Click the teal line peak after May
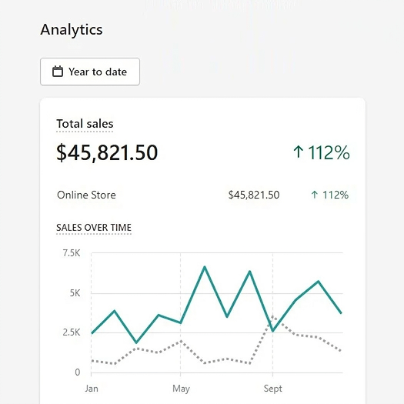This screenshot has width=404, height=404. (x=205, y=267)
